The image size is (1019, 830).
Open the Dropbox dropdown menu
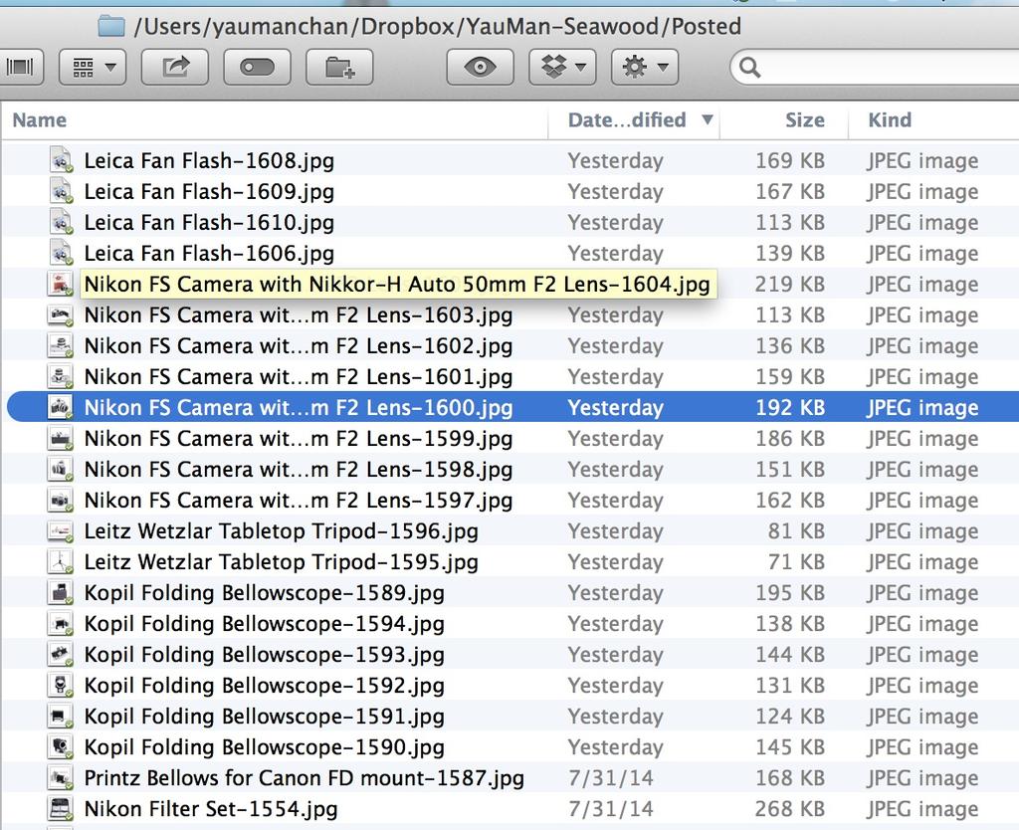pos(562,67)
